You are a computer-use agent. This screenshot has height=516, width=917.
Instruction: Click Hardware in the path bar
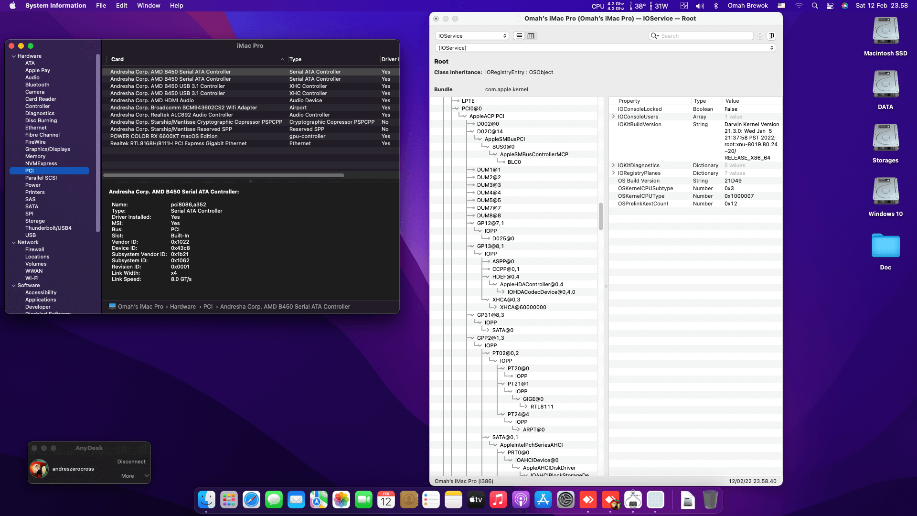tap(182, 307)
